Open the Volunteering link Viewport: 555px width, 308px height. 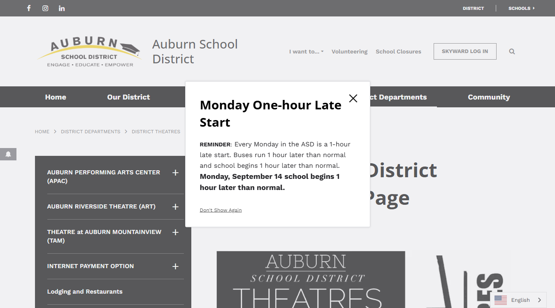(349, 51)
